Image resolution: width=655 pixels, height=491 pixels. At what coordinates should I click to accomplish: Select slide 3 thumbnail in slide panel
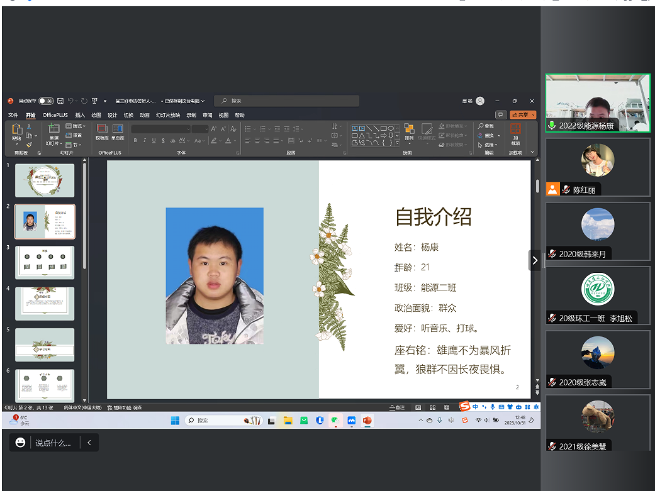45,262
